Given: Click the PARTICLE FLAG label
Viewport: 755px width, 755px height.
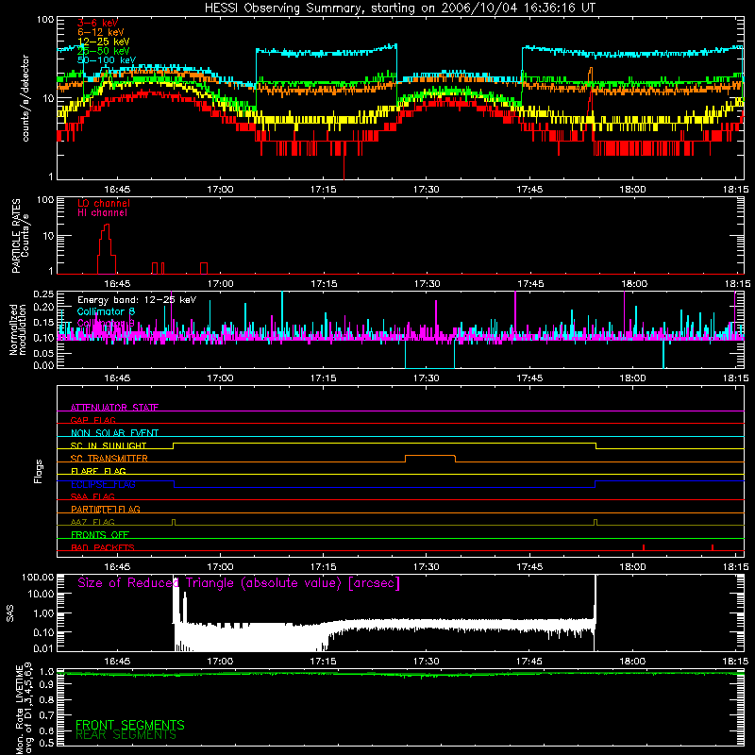Looking at the screenshot, I should [106, 509].
